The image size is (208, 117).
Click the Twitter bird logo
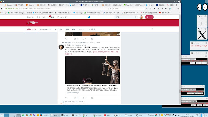point(89,17)
